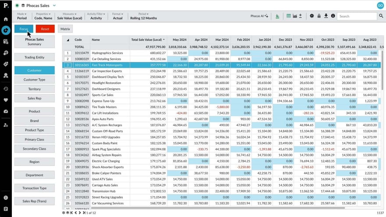Open the Activity Filter dropdown
The width and height of the screenshot is (386, 217).
[x=96, y=16]
